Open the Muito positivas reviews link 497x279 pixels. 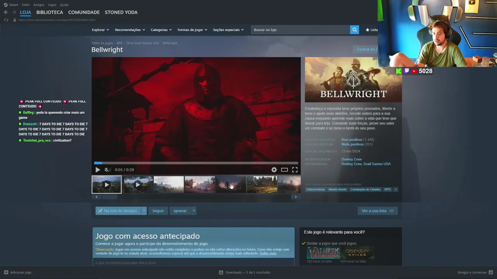coord(353,144)
